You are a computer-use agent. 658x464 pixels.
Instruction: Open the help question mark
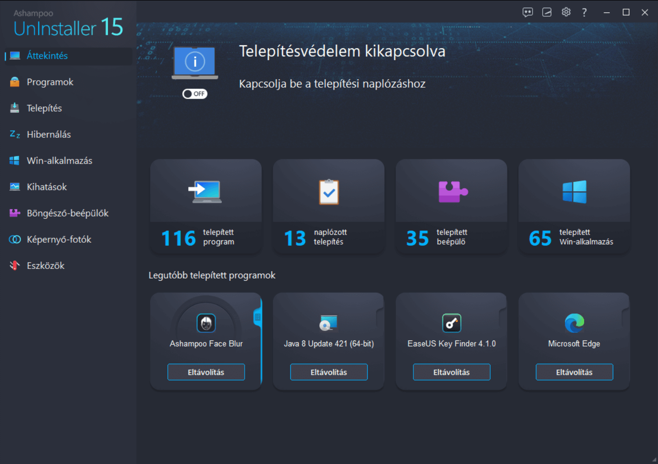coord(585,12)
